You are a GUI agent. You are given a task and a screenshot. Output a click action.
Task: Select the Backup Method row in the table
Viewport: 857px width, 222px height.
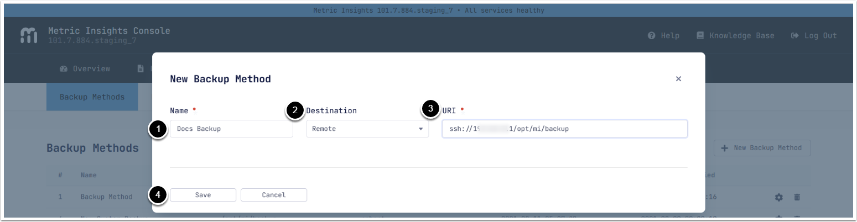point(106,197)
